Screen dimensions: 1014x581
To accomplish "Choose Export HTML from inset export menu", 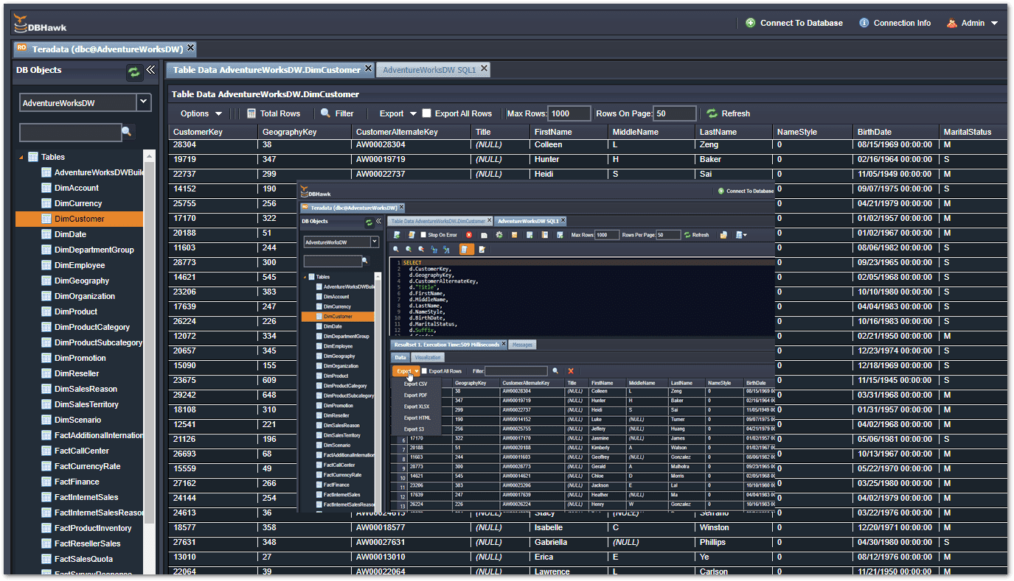I will click(417, 418).
